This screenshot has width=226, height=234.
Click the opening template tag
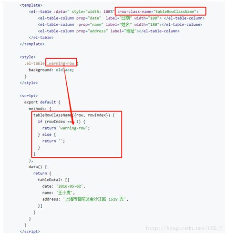click(31, 5)
